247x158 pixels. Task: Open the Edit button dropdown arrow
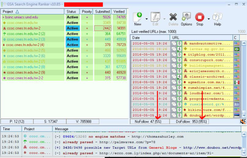click(164, 19)
